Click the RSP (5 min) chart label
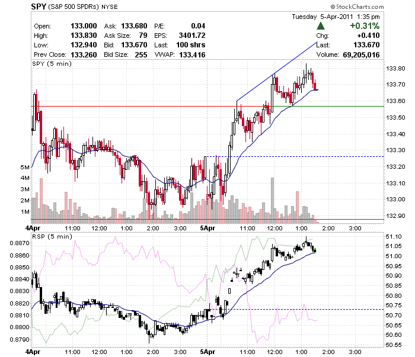The width and height of the screenshot is (415, 357). [x=52, y=236]
